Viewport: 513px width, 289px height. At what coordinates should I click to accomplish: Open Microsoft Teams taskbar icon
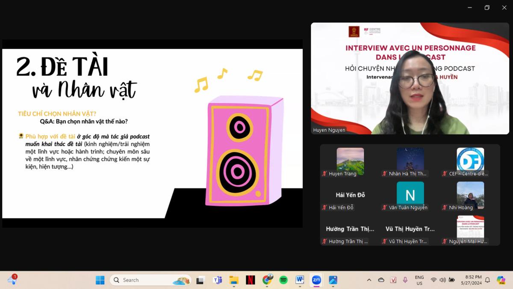tap(218, 280)
